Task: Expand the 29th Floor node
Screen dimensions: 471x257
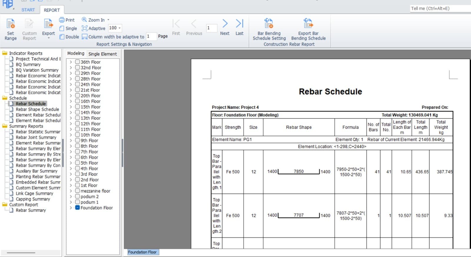Action: click(71, 73)
